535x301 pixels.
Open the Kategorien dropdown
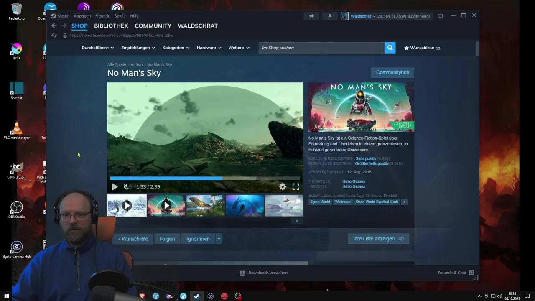[176, 48]
